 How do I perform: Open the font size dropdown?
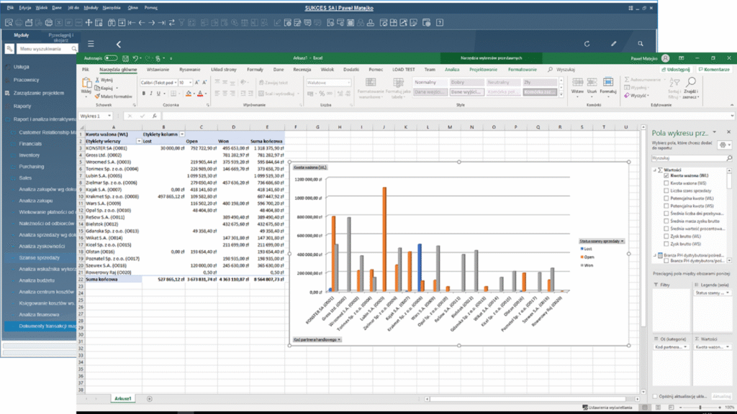(x=190, y=83)
